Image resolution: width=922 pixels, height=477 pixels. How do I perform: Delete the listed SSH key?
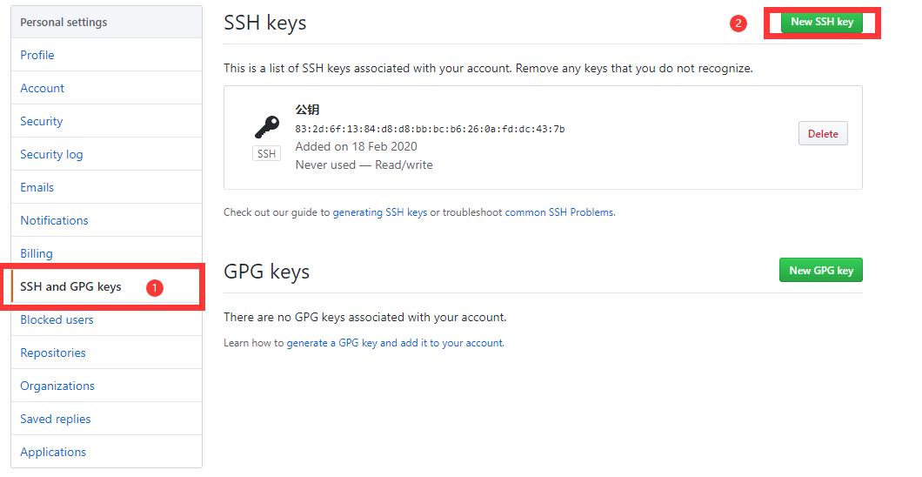[x=822, y=134]
